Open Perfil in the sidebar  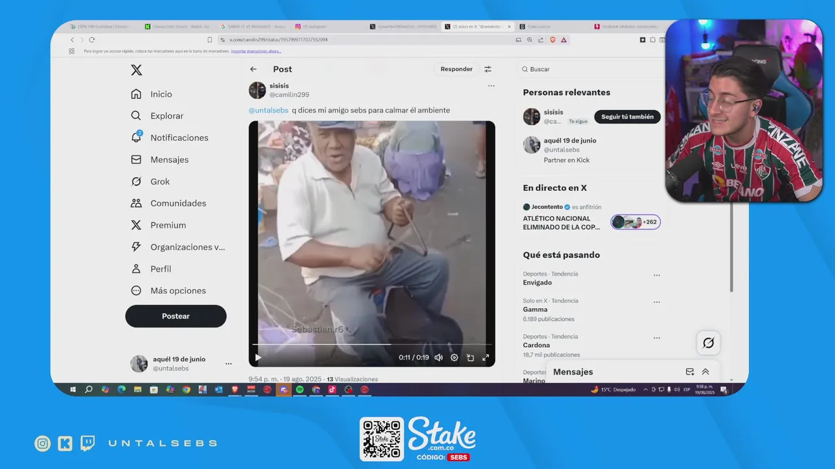pyautogui.click(x=151, y=269)
